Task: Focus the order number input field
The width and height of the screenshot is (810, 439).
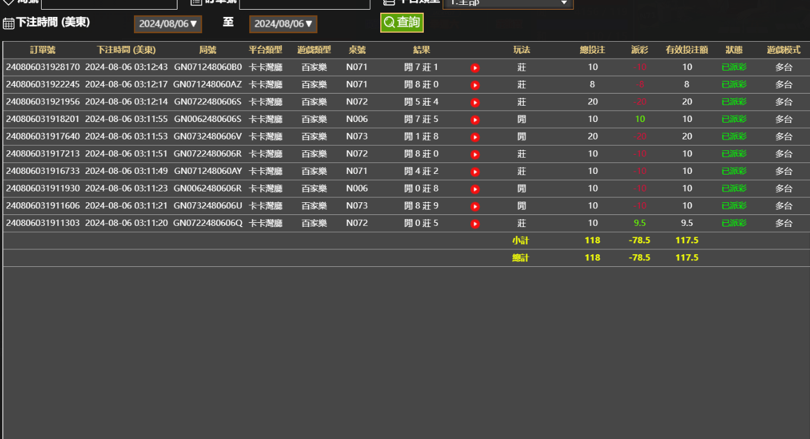Action: click(304, 4)
